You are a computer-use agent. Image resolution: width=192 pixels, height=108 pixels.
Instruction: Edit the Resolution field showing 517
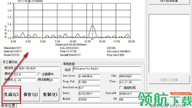(x=89, y=88)
